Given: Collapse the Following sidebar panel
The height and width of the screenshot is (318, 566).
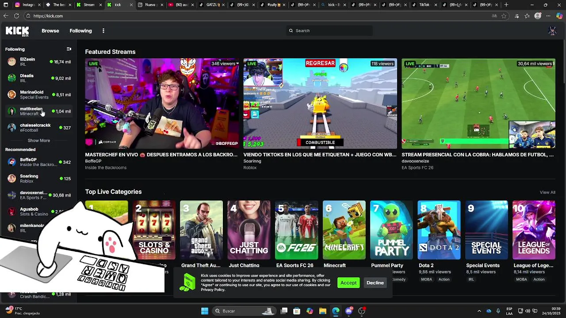Looking at the screenshot, I should click(x=69, y=49).
